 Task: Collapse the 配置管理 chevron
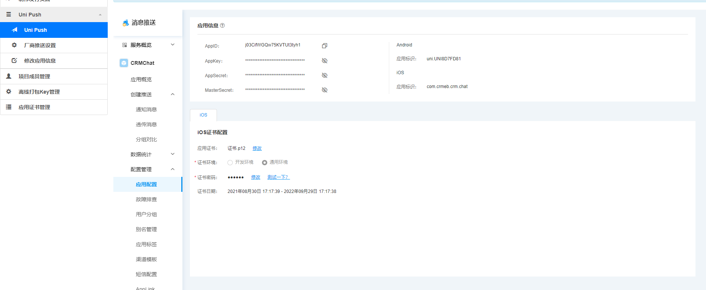[173, 169]
